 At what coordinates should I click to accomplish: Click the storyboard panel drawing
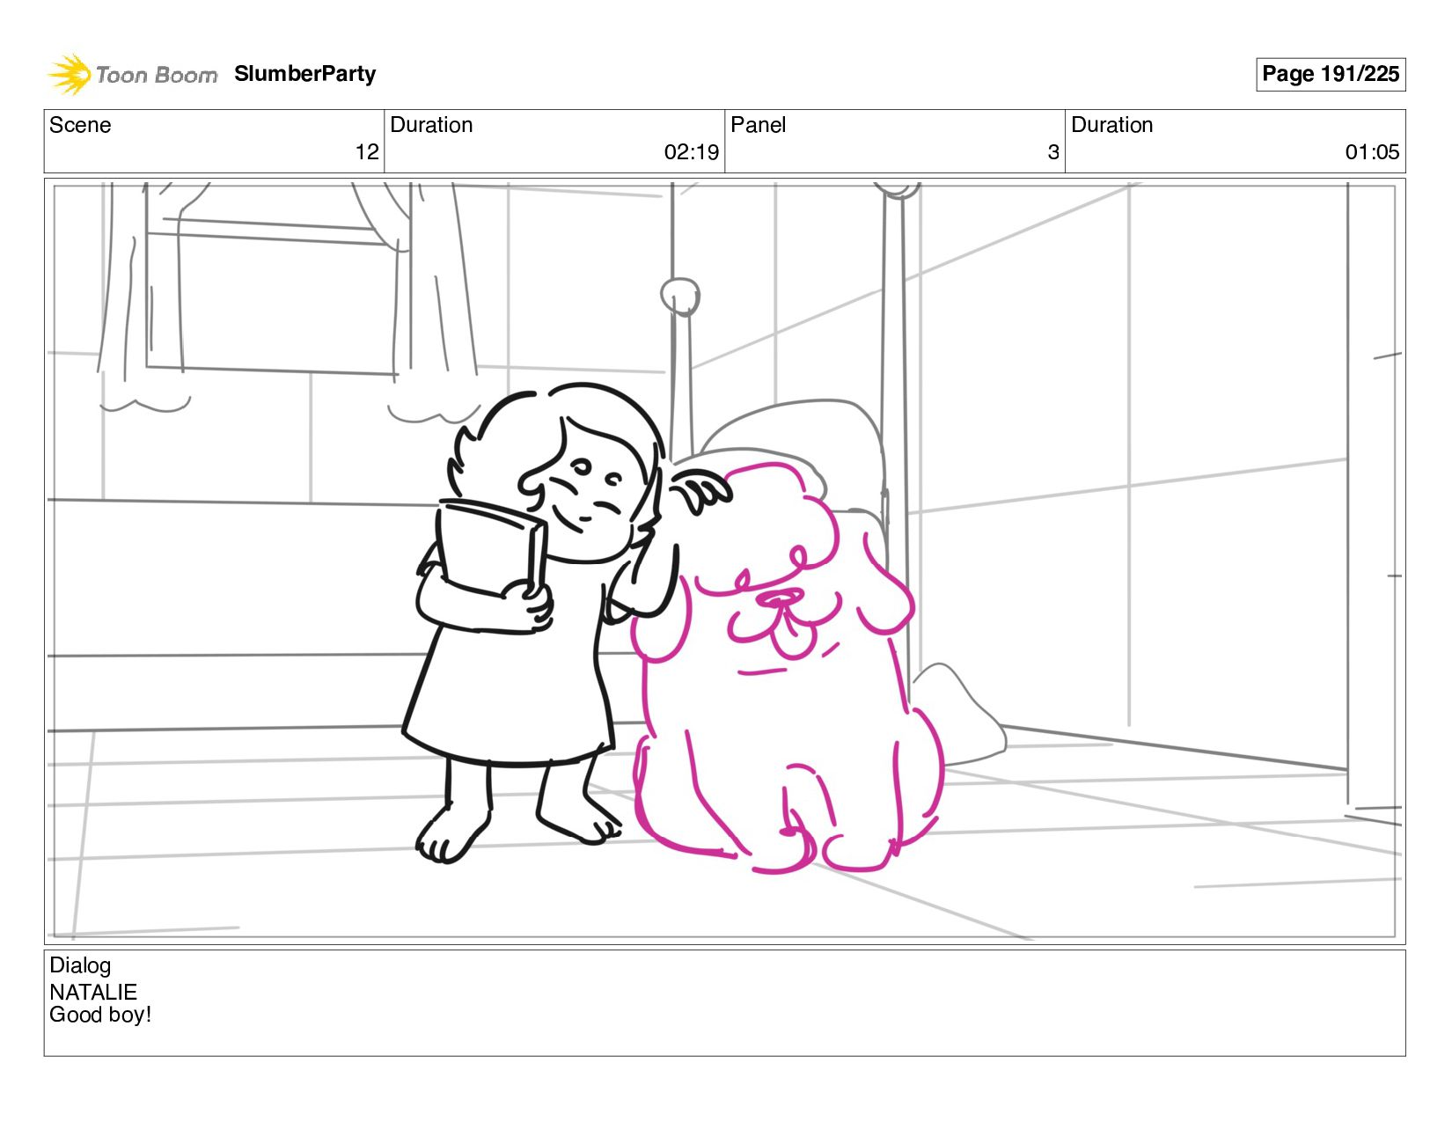tap(724, 561)
